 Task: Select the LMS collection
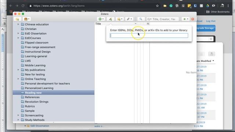click(28, 61)
